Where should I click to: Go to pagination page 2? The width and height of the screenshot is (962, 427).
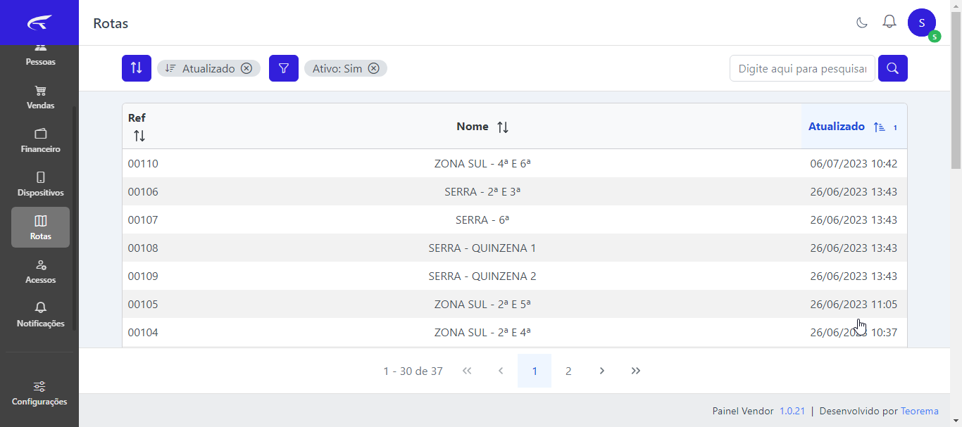568,371
